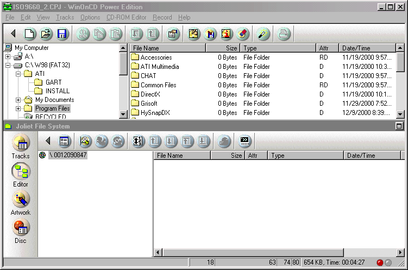Select the INSTALL folder in tree
Screen dimensions: 408x270
(x=58, y=91)
